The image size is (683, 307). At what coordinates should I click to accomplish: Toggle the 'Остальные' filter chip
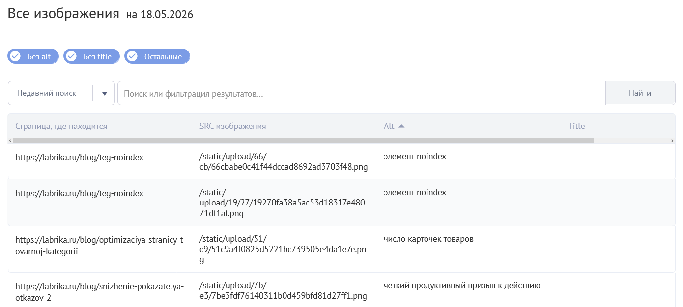pos(157,56)
